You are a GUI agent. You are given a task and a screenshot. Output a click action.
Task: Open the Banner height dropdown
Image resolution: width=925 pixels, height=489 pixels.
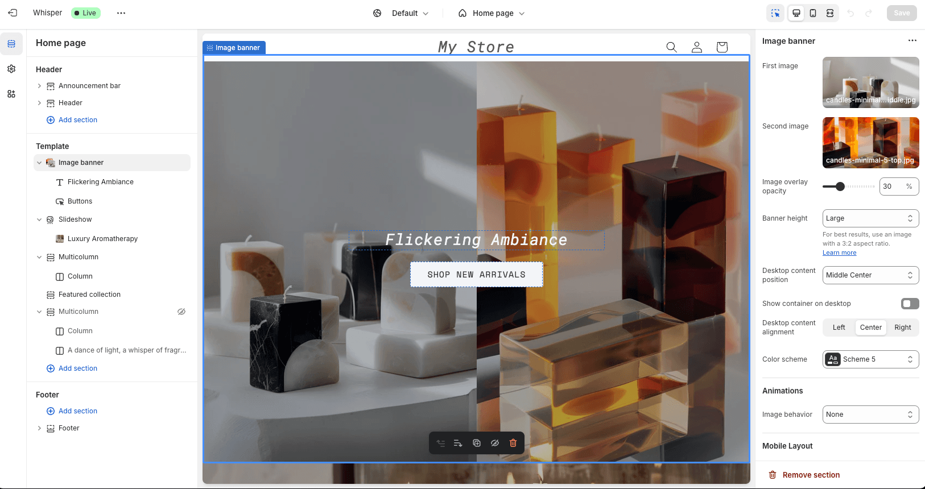point(870,218)
